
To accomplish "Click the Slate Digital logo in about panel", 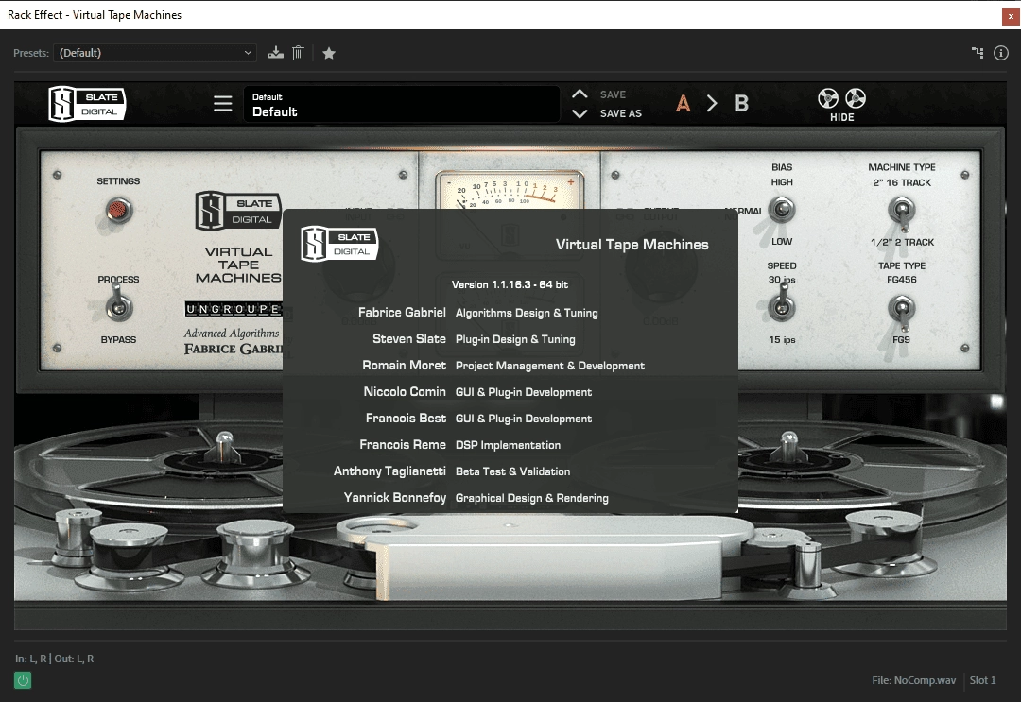I will coord(339,244).
